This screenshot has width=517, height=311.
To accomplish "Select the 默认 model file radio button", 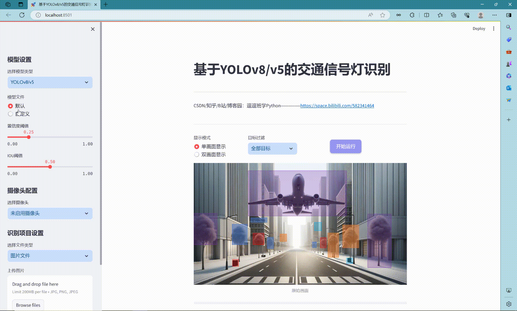I will (10, 106).
